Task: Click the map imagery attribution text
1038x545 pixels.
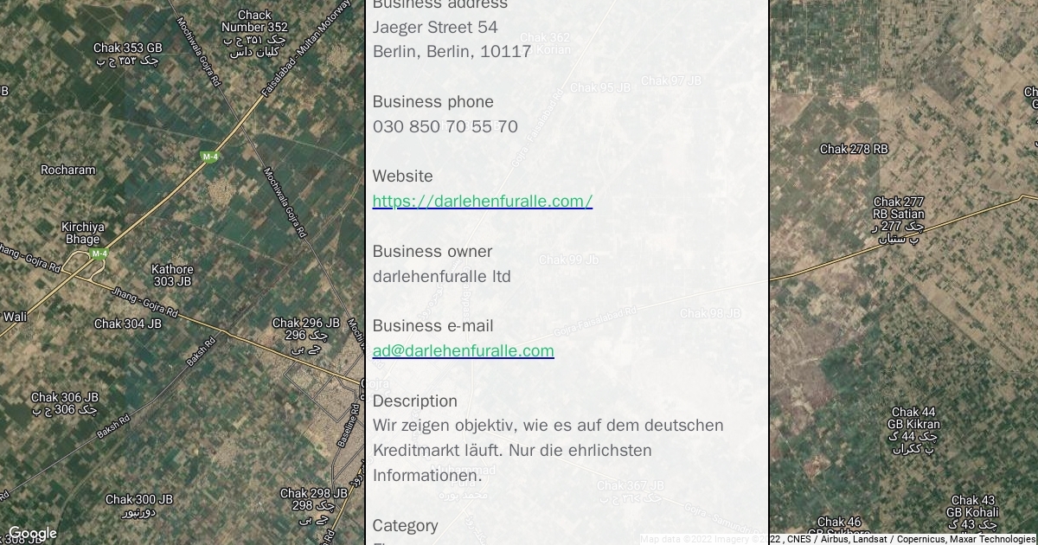Action: pos(837,539)
